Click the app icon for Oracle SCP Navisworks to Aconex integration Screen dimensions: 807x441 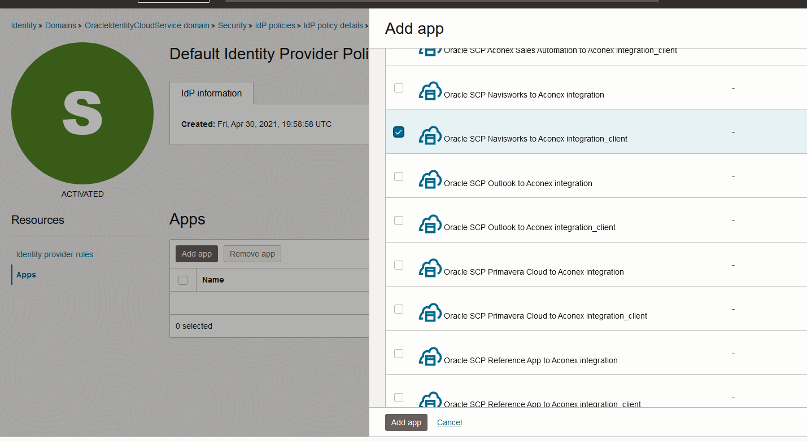point(430,91)
